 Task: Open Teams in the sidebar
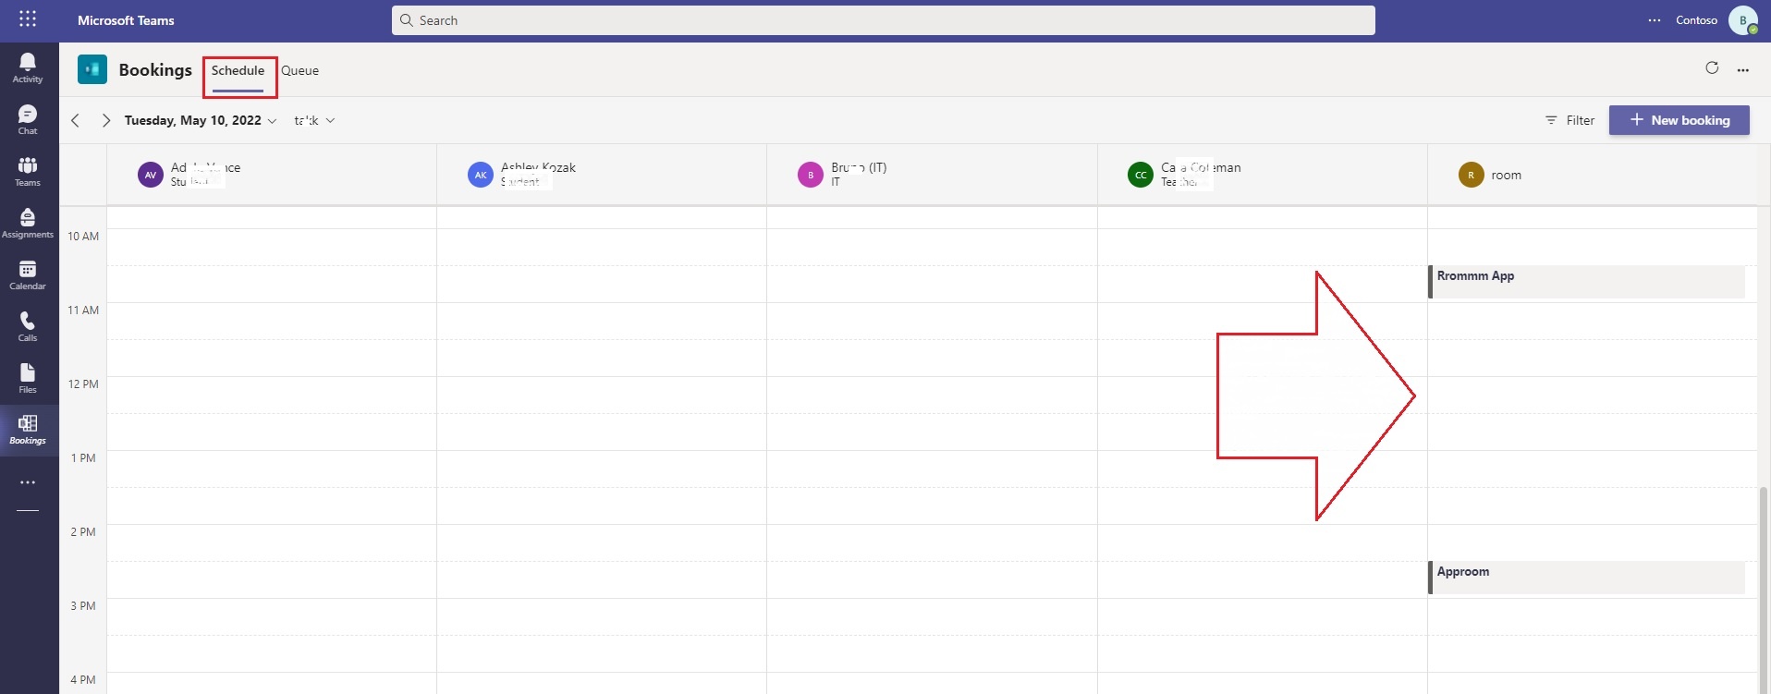coord(28,171)
